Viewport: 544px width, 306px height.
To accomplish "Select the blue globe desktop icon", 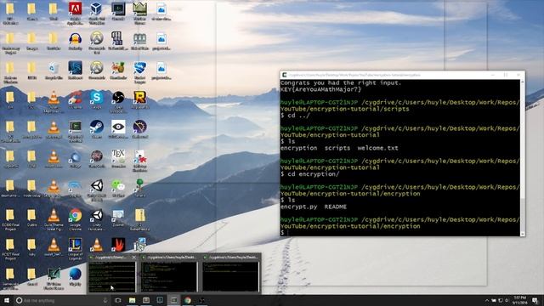I will click(75, 276).
